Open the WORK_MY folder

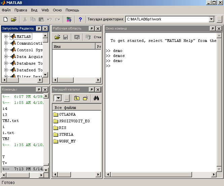click(65, 141)
